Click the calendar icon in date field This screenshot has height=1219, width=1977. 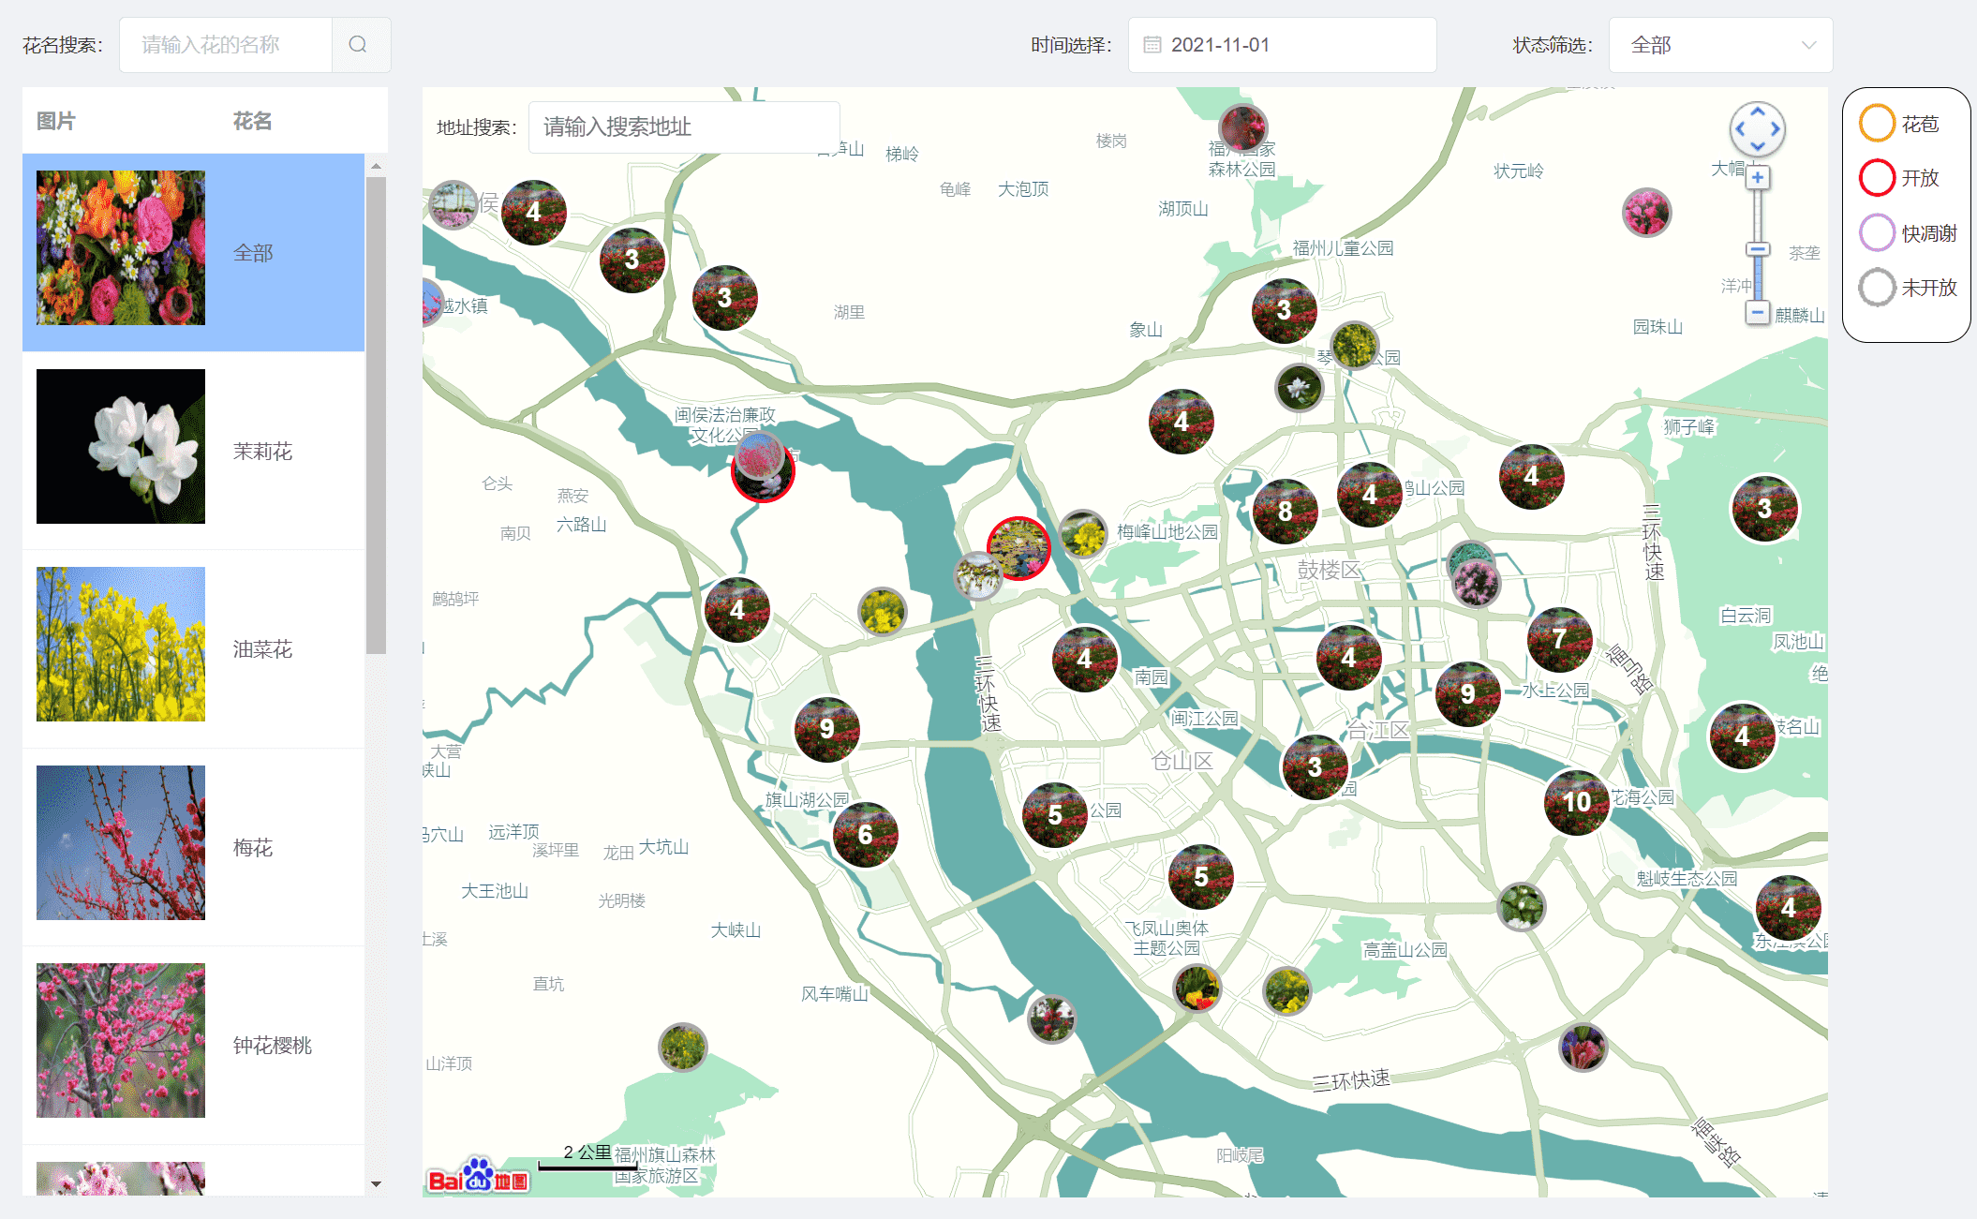1152,45
